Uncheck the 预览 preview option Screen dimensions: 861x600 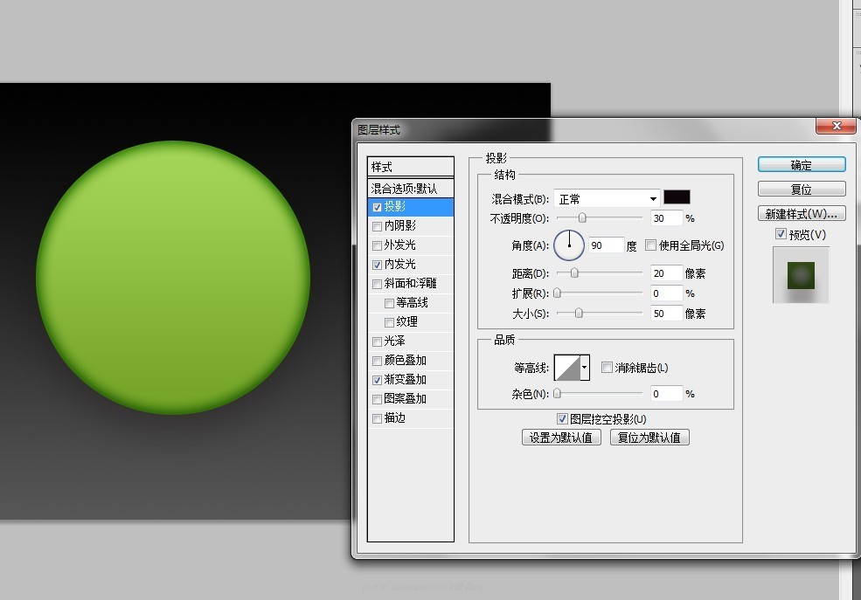coord(781,233)
